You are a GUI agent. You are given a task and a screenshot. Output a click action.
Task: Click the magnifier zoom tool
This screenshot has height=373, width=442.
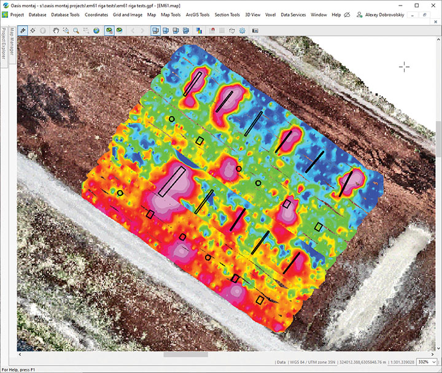tap(76, 29)
